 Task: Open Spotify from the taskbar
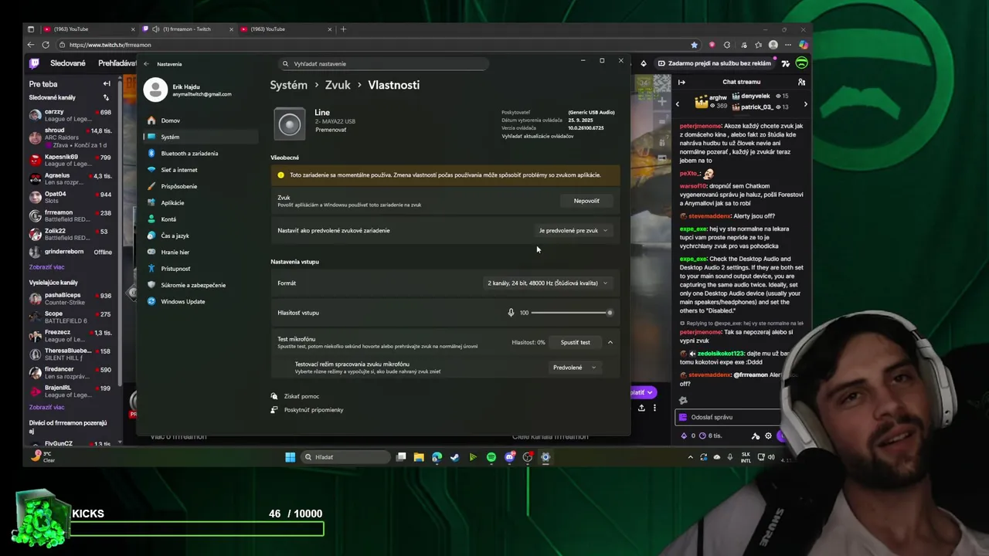pos(491,457)
